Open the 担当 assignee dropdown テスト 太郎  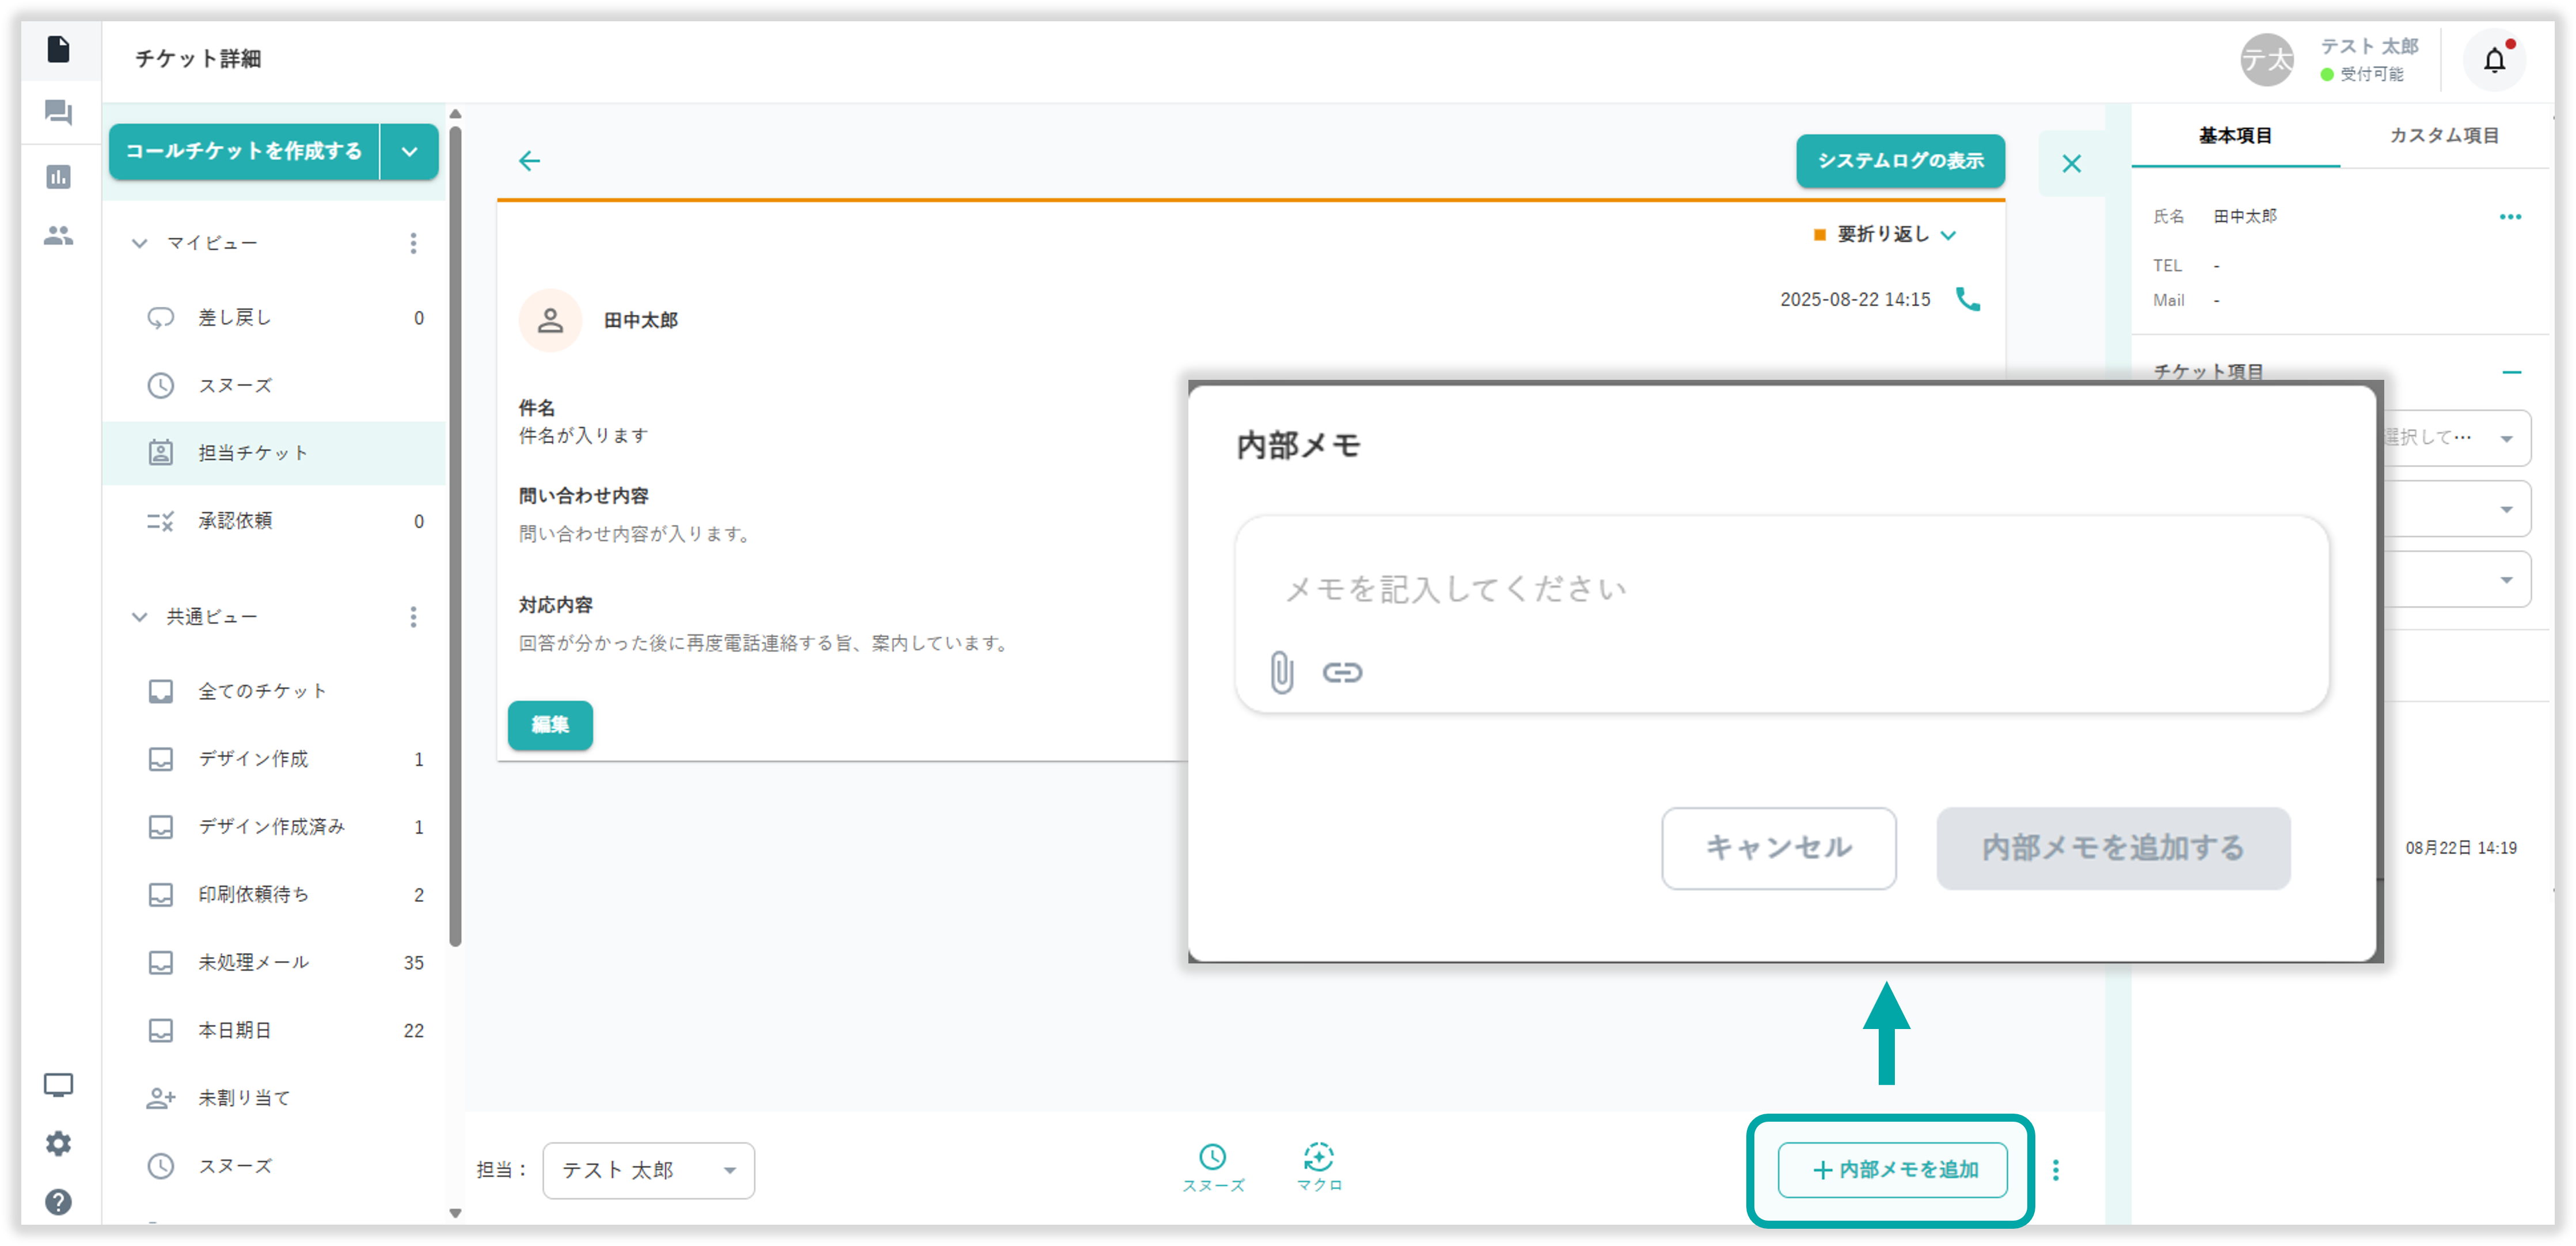pyautogui.click(x=648, y=1170)
